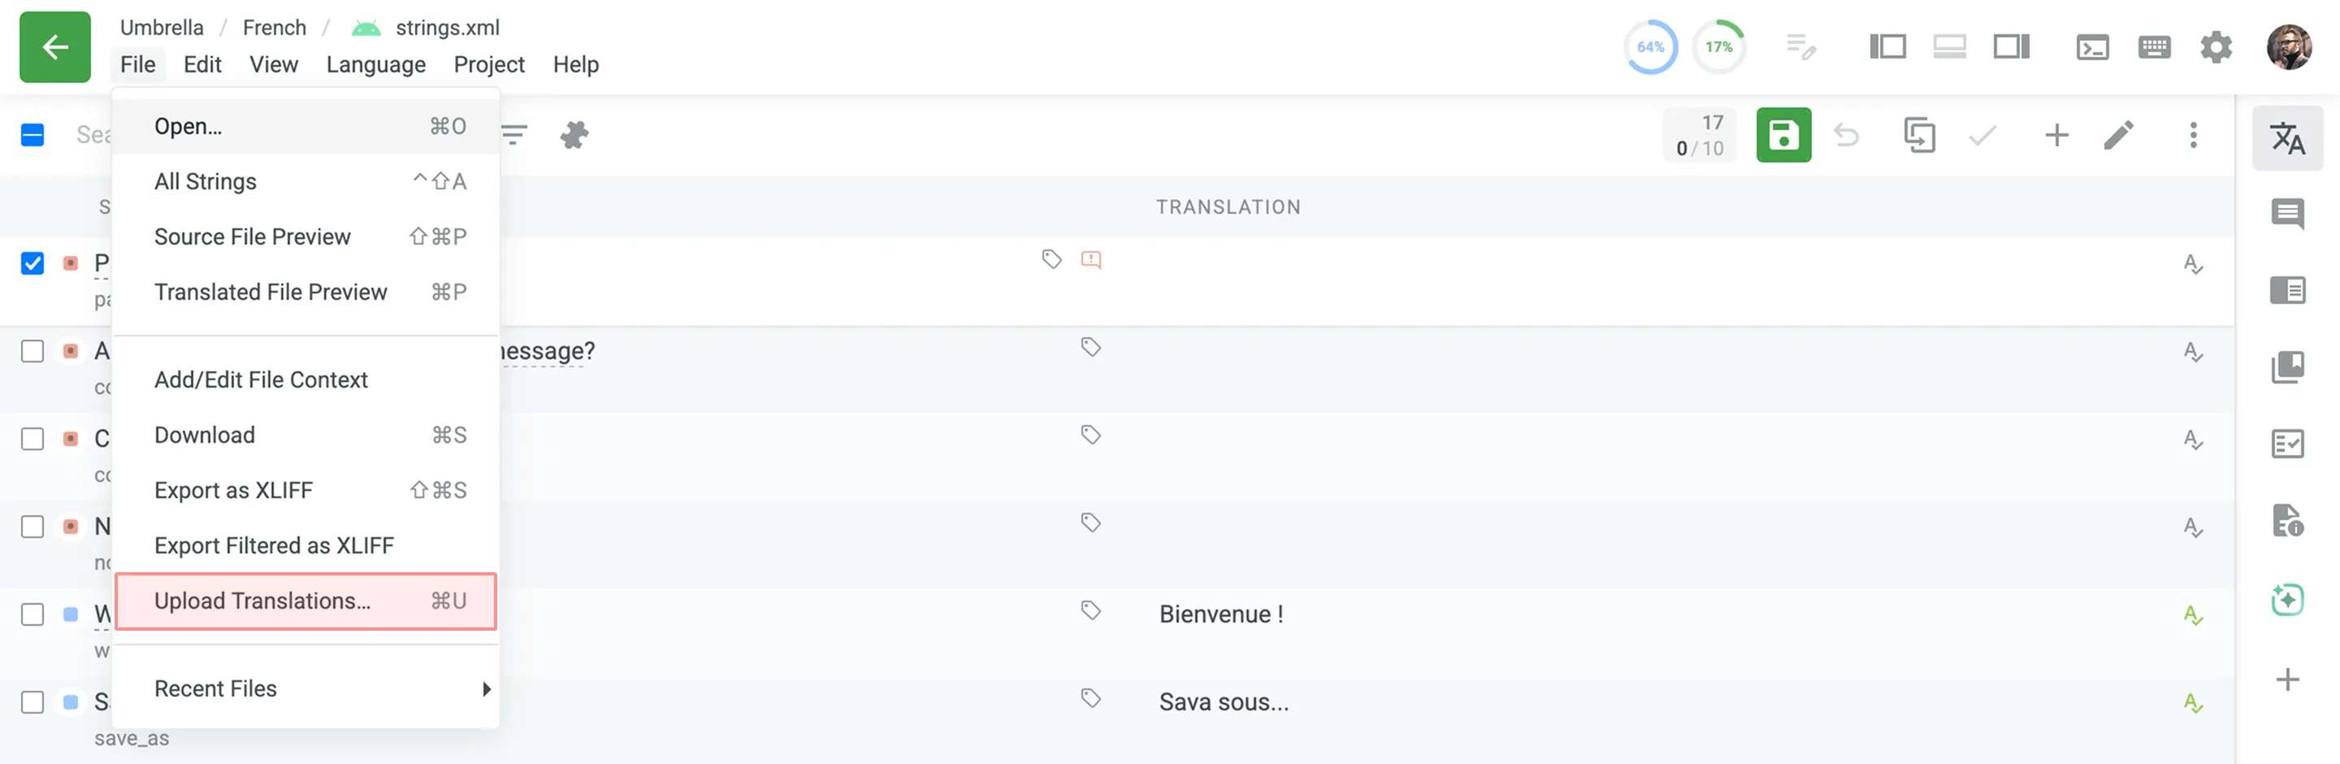Copy source text to translation
Viewport: 2340px width, 764px height.
click(x=1920, y=134)
